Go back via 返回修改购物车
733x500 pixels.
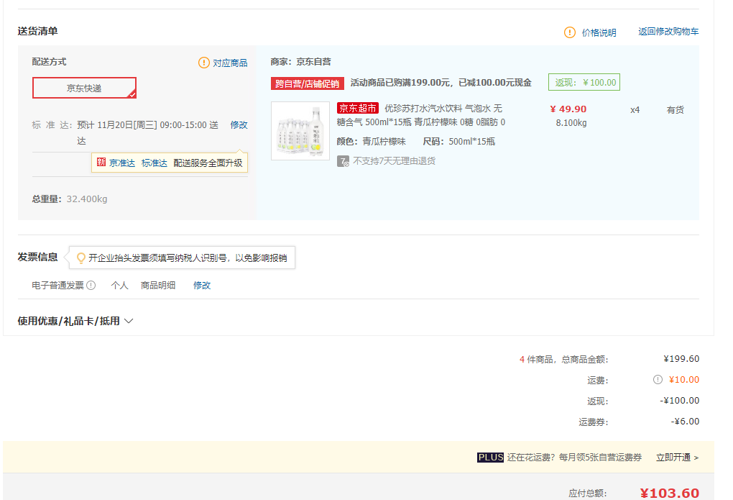pyautogui.click(x=668, y=32)
